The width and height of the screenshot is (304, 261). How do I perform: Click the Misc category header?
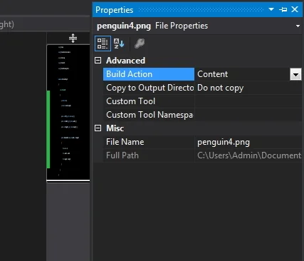[115, 128]
